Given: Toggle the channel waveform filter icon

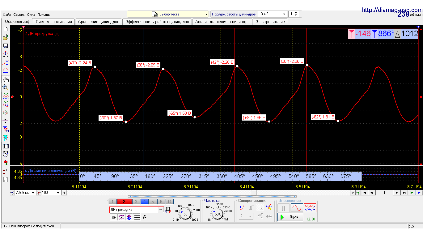Looking at the screenshot, I should point(121,217).
